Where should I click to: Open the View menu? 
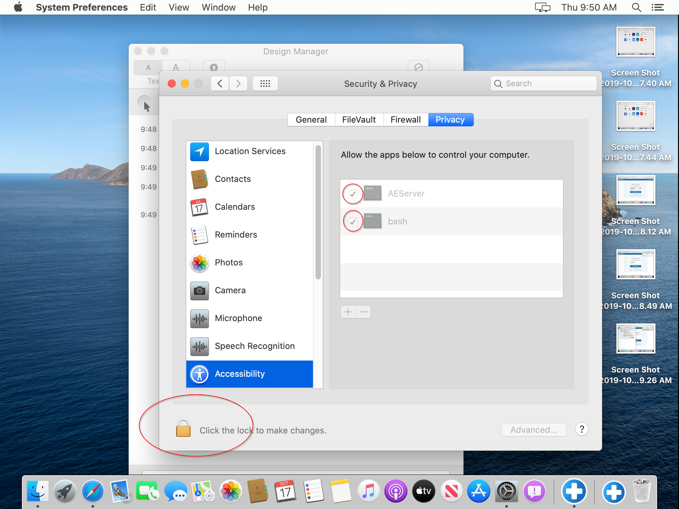tap(178, 7)
